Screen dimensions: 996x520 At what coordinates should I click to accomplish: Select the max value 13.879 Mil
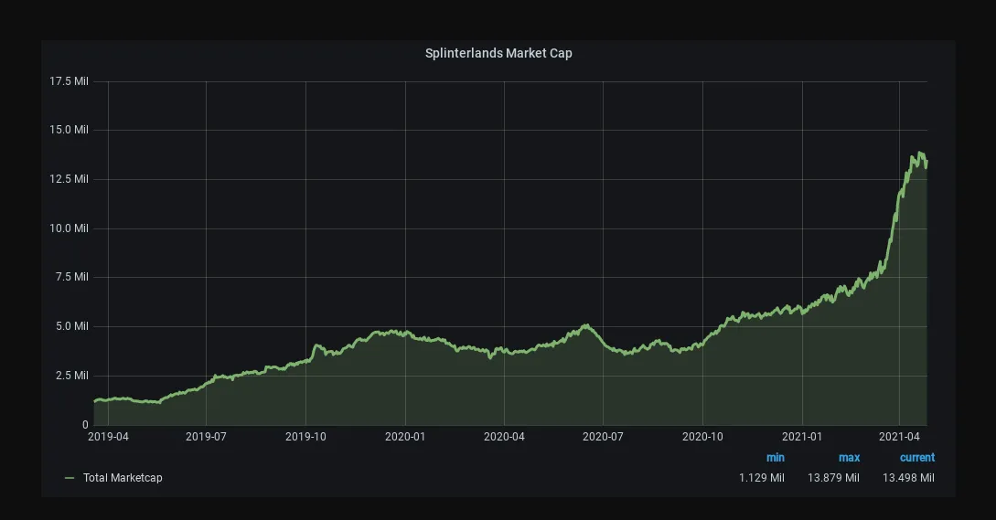(x=833, y=477)
